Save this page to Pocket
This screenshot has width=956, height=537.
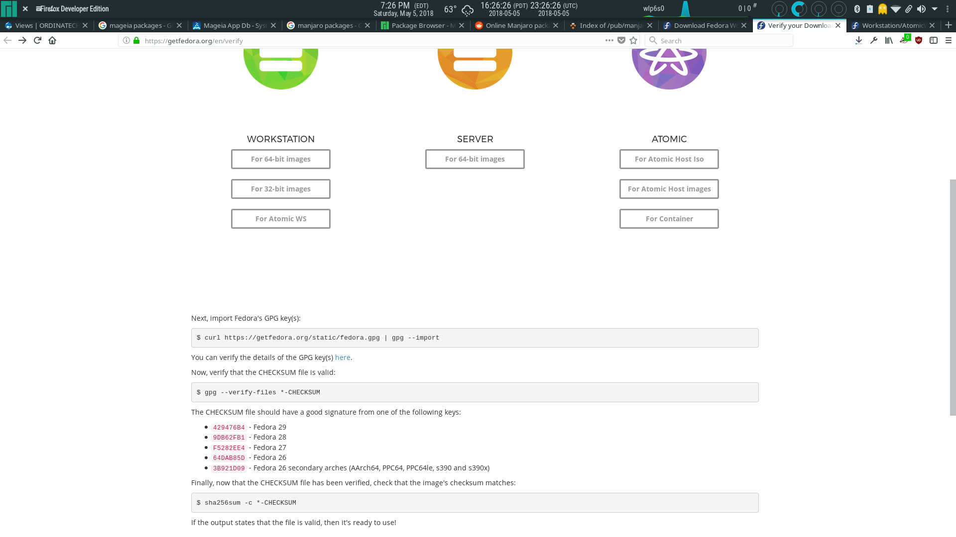click(621, 40)
